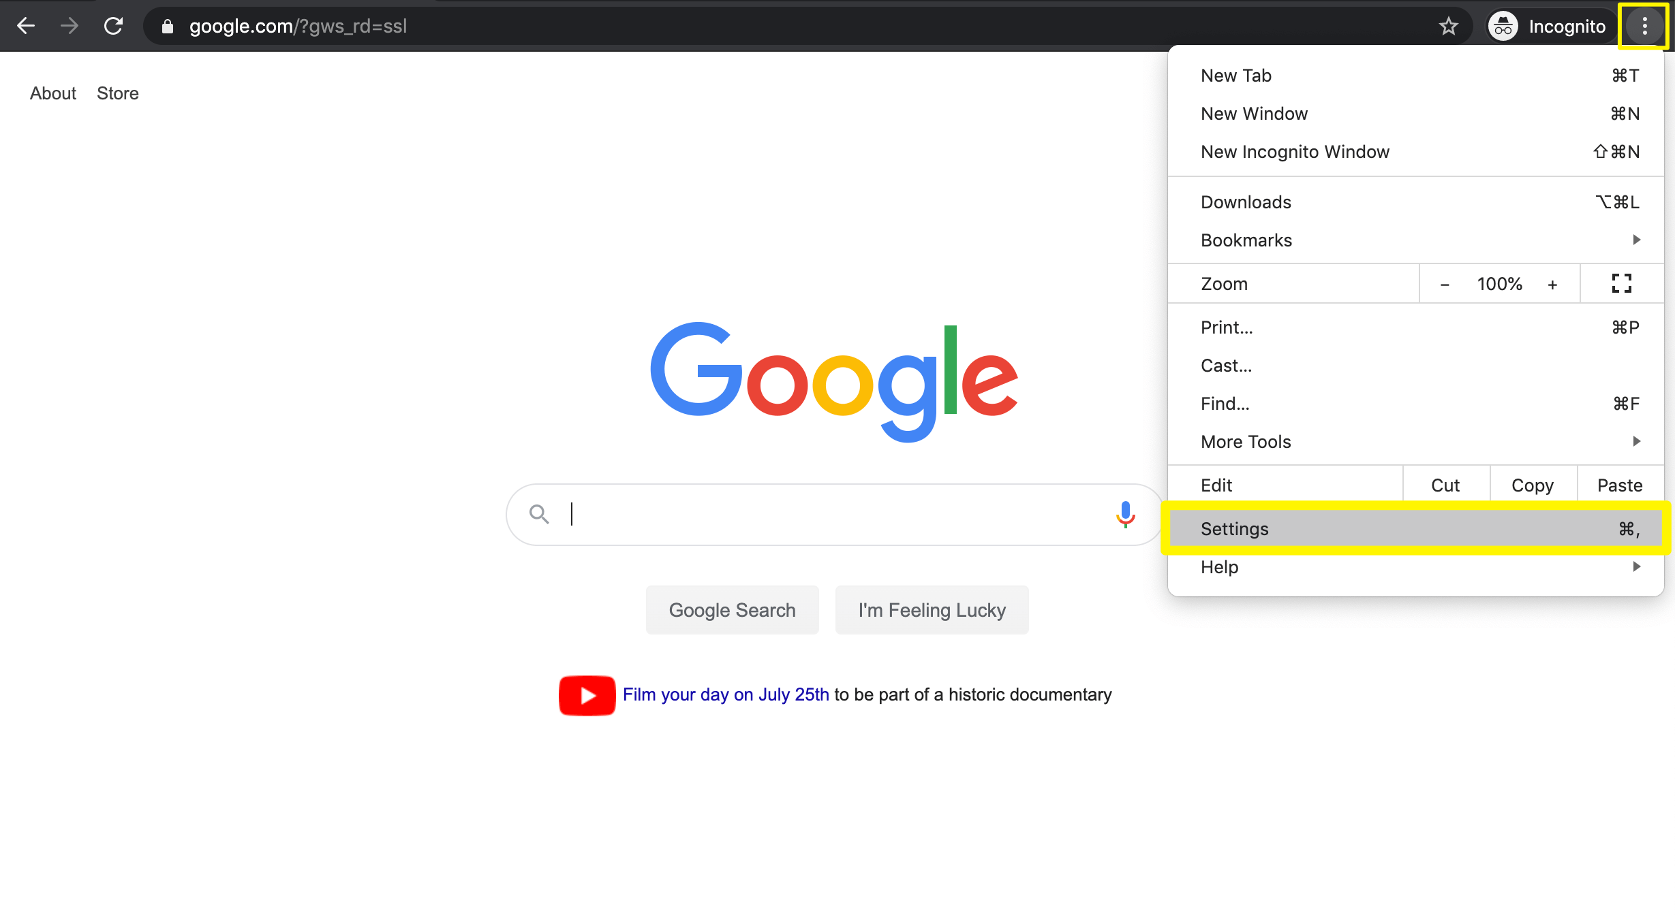The height and width of the screenshot is (915, 1675).
Task: Start voice search with the microphone icon
Action: click(1124, 515)
